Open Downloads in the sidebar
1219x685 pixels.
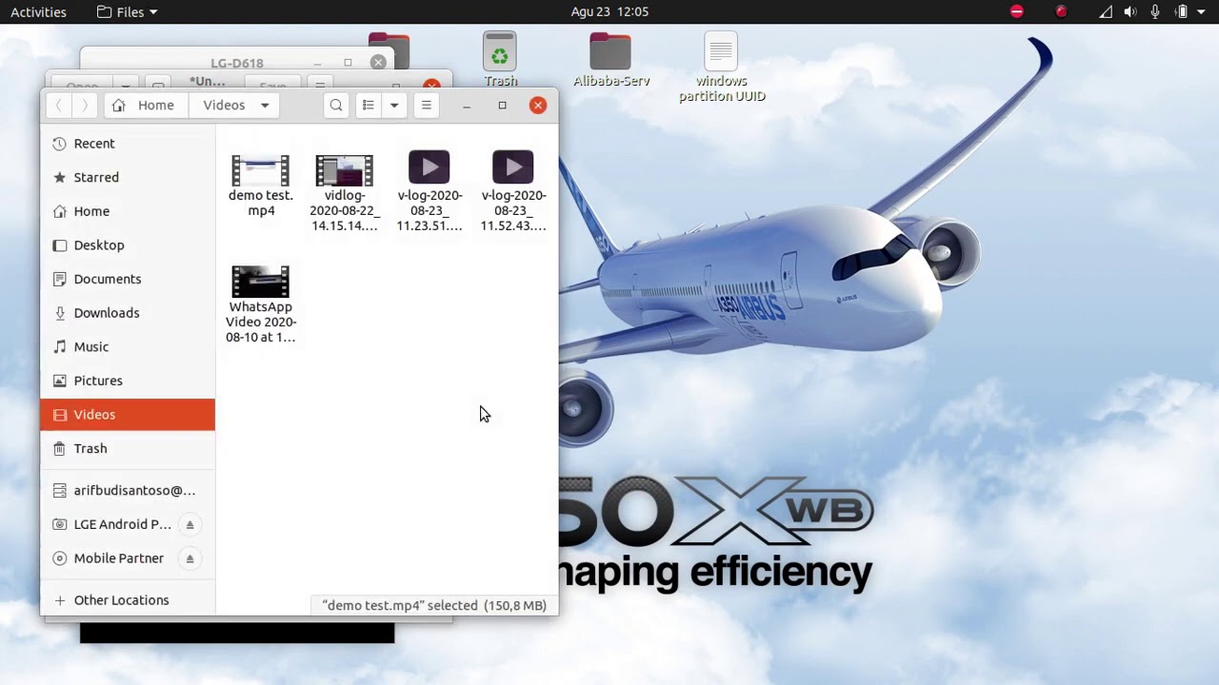tap(128, 313)
